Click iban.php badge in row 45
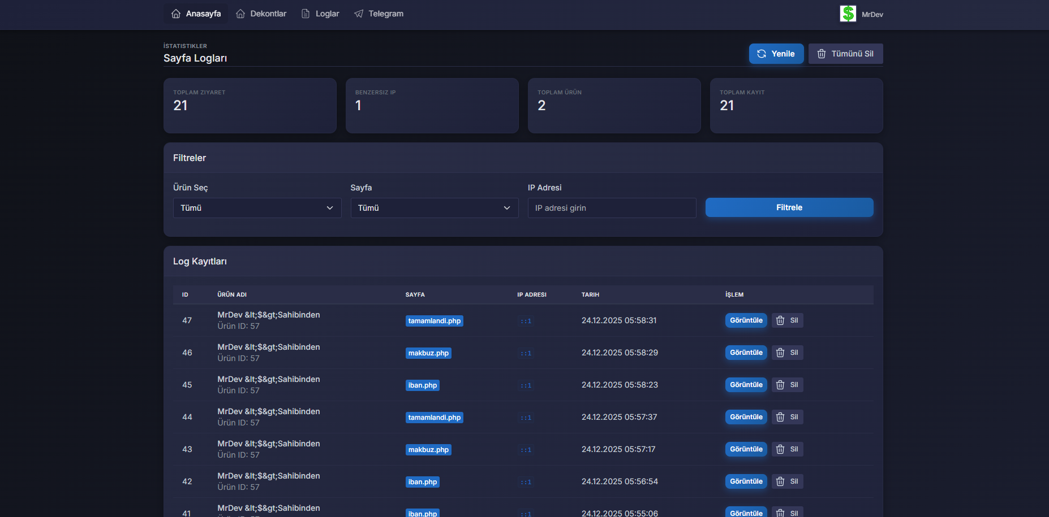 (x=423, y=385)
